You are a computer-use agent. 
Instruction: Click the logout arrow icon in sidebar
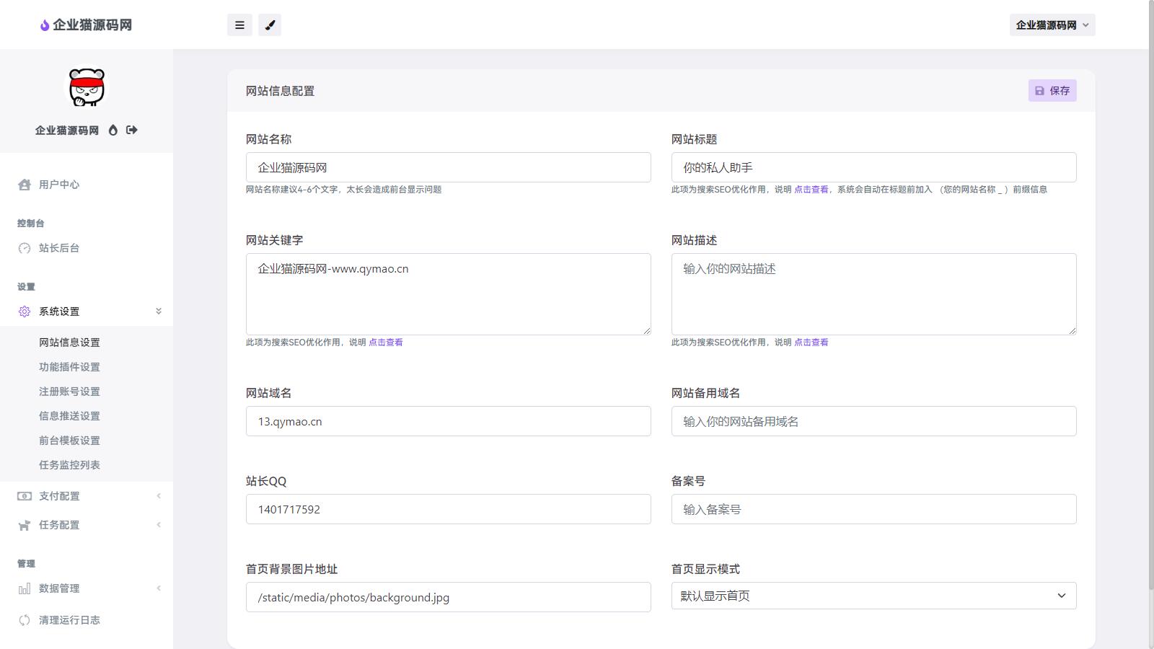pyautogui.click(x=131, y=130)
